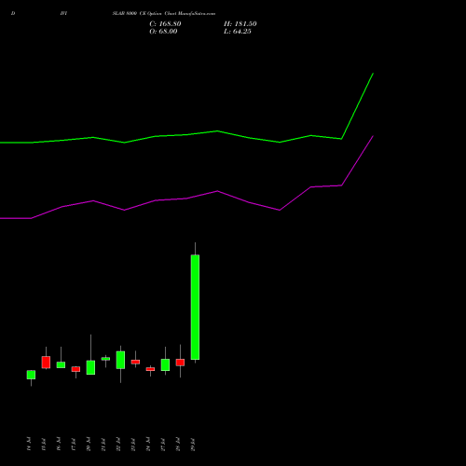This screenshot has height=466, width=466.
Task: Click the 14 Jul date label
Action: (29, 444)
